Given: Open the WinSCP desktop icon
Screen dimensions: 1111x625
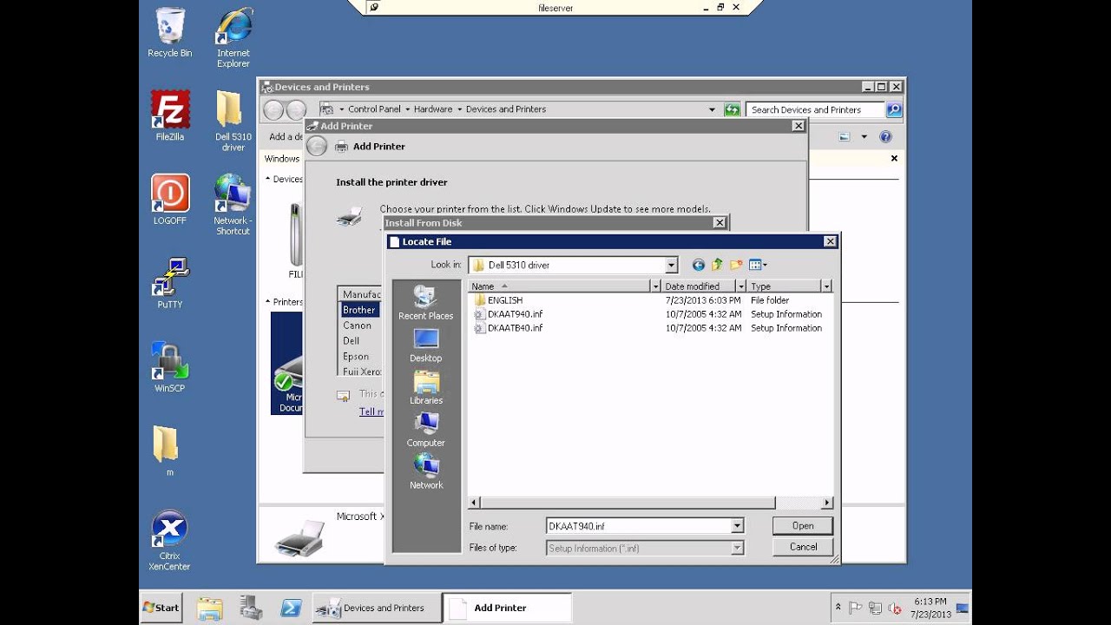Looking at the screenshot, I should click(170, 367).
